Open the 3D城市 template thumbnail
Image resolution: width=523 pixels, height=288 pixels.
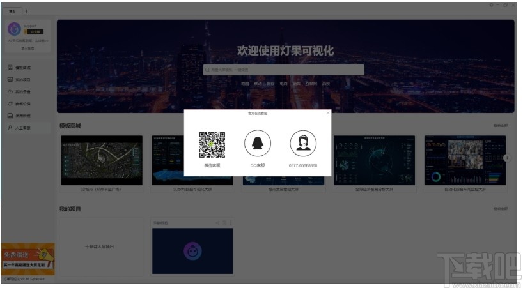102,160
